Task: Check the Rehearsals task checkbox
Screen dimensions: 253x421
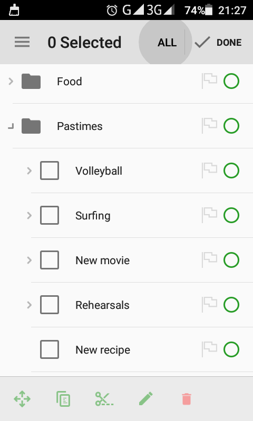Action: 50,305
